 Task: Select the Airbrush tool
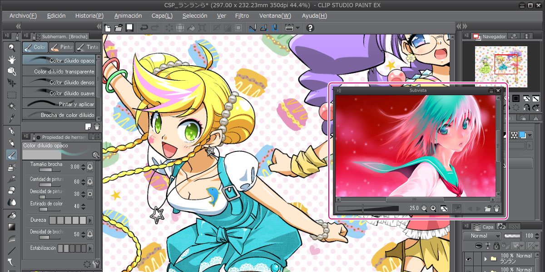click(12, 167)
